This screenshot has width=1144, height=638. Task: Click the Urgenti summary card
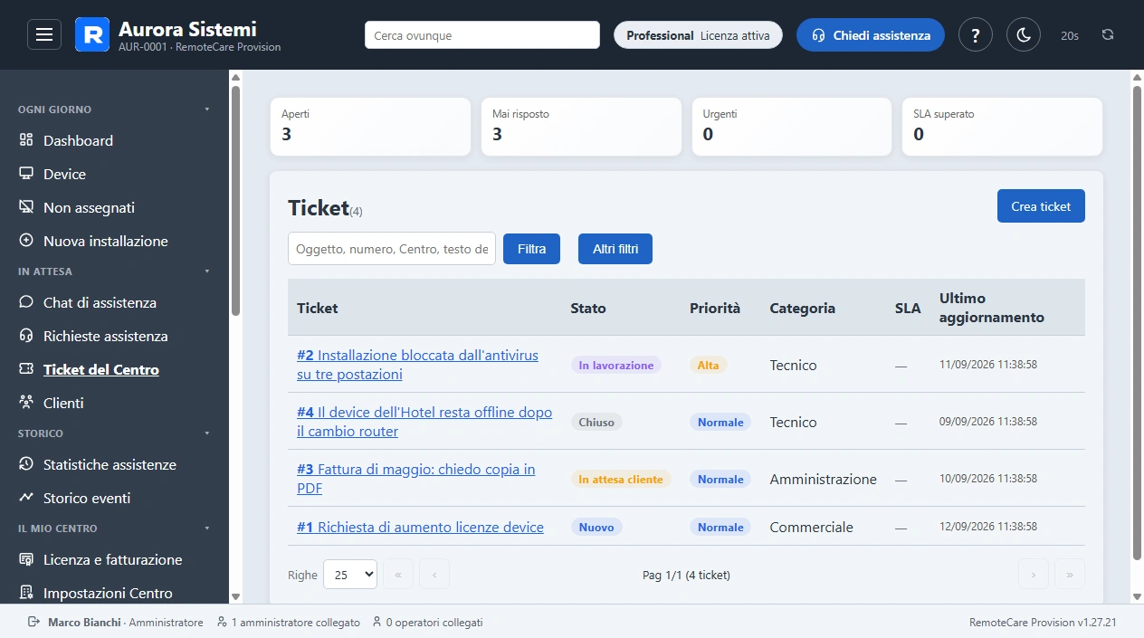tap(792, 127)
